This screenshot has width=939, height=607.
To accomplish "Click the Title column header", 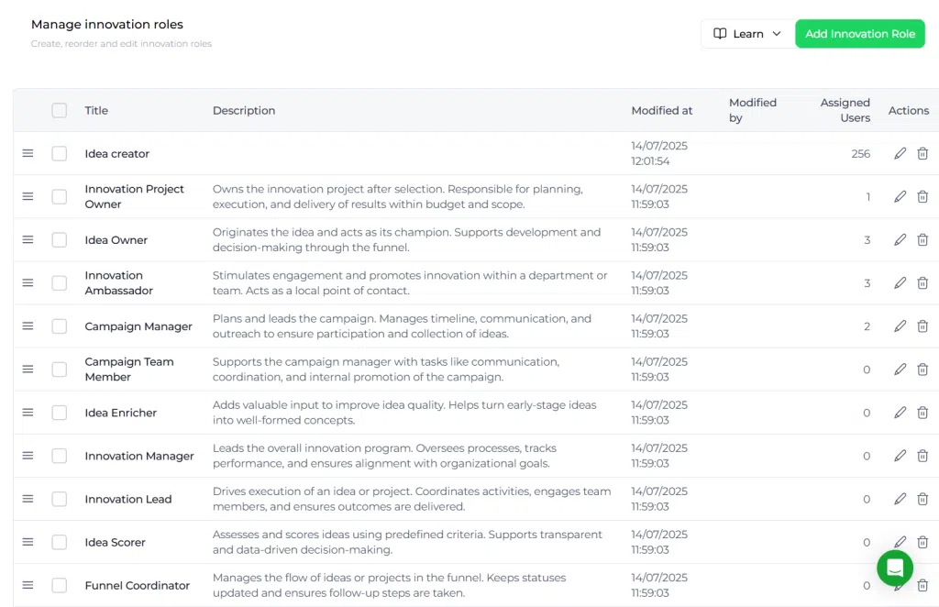I will tap(96, 110).
